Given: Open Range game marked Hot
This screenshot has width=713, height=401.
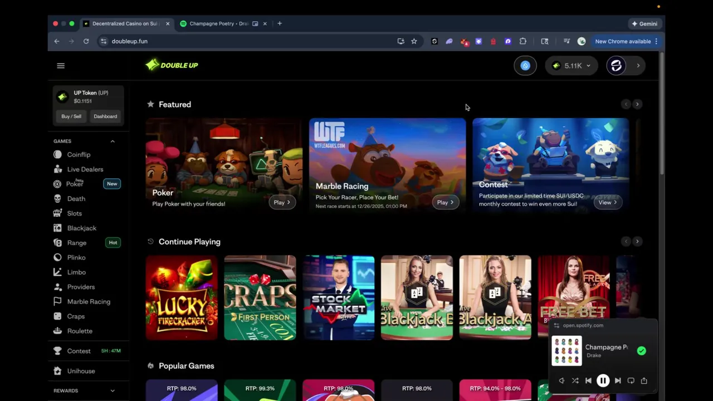Looking at the screenshot, I should tap(76, 243).
